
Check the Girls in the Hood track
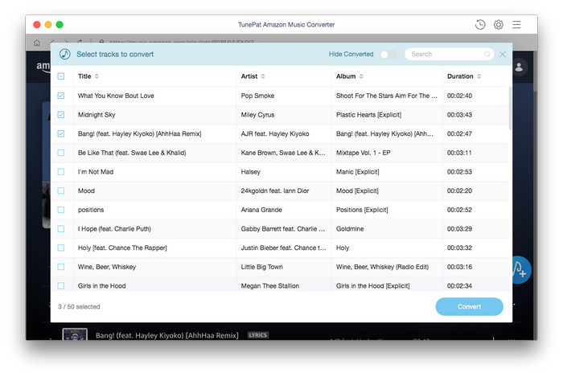61,285
